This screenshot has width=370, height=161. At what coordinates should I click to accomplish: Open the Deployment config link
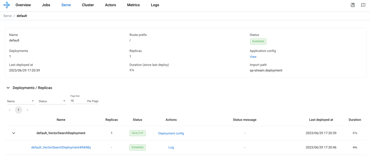coord(171,133)
